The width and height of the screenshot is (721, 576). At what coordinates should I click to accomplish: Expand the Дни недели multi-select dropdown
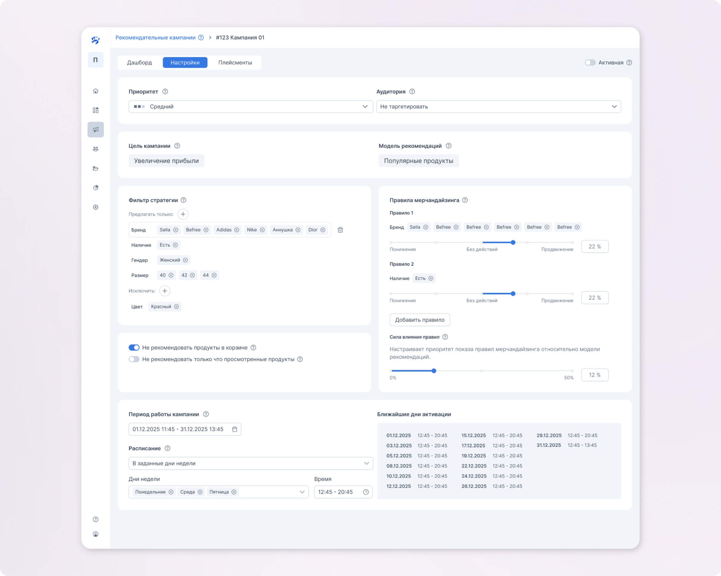click(218, 492)
